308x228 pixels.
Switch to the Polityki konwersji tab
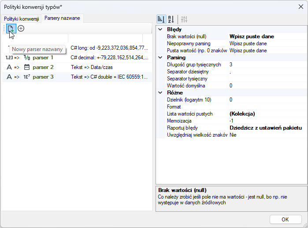(22, 19)
